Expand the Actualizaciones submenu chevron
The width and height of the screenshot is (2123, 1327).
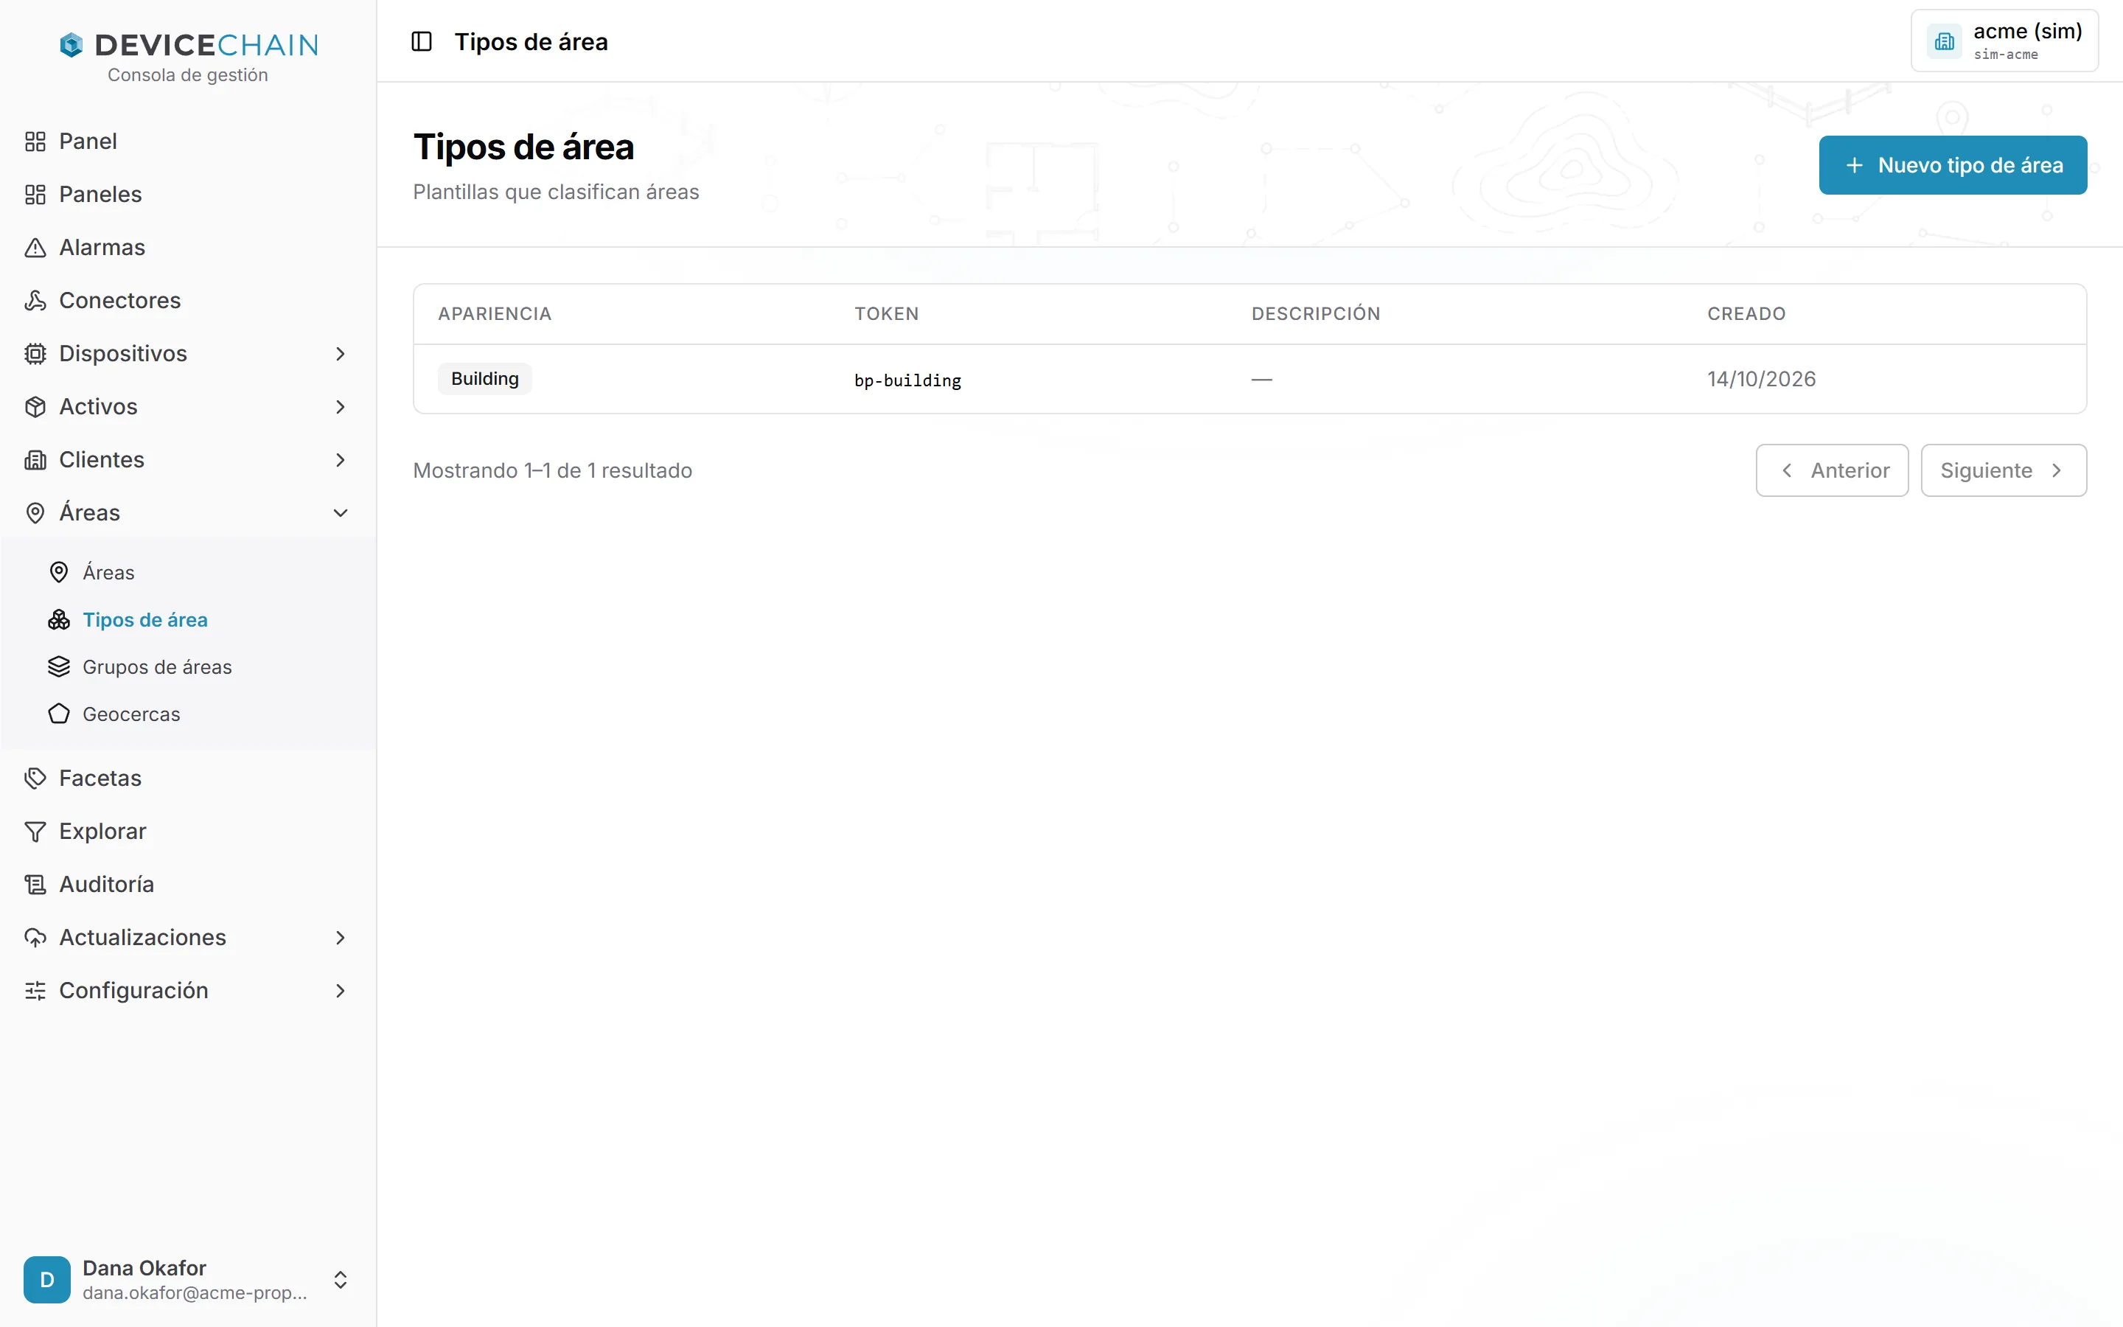341,937
